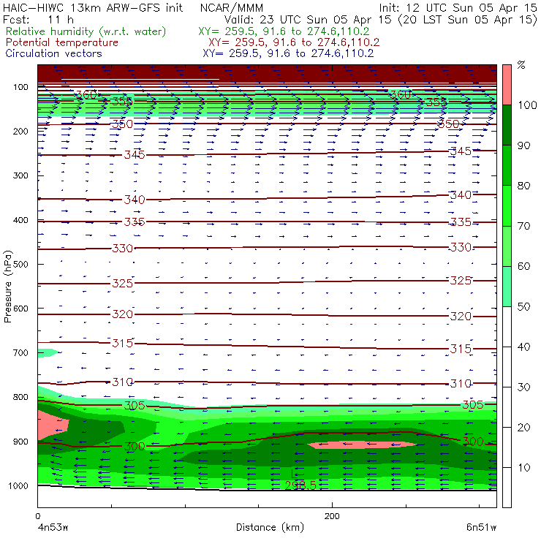Click the '6n51w' end coordinate label
Viewport: 541px width, 541px height.
[481, 527]
